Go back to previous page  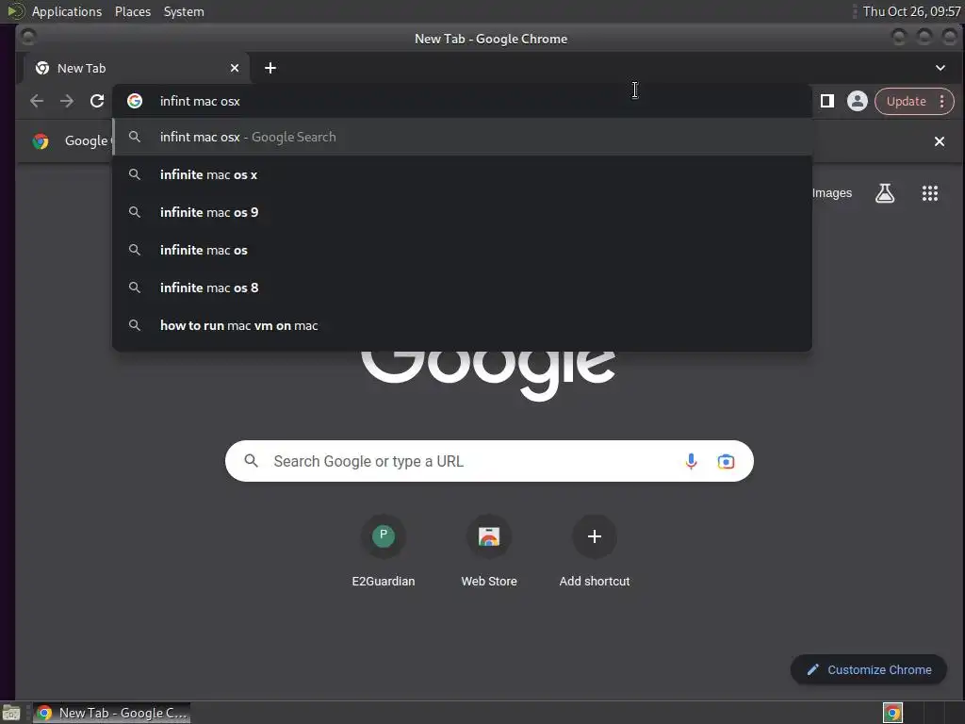(37, 101)
